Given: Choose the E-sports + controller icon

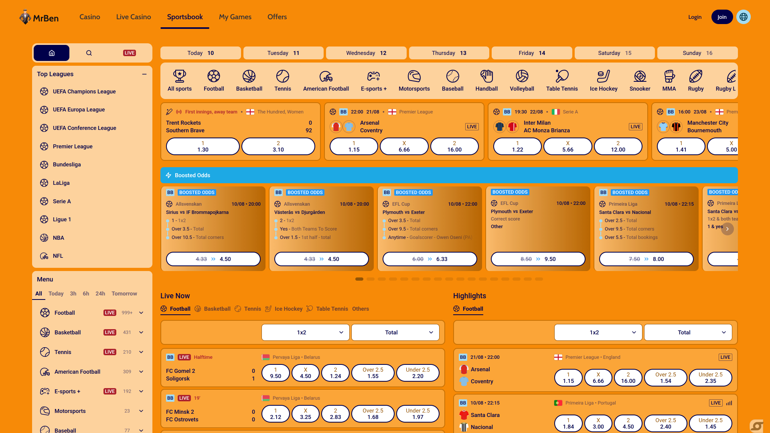Looking at the screenshot, I should (x=374, y=76).
